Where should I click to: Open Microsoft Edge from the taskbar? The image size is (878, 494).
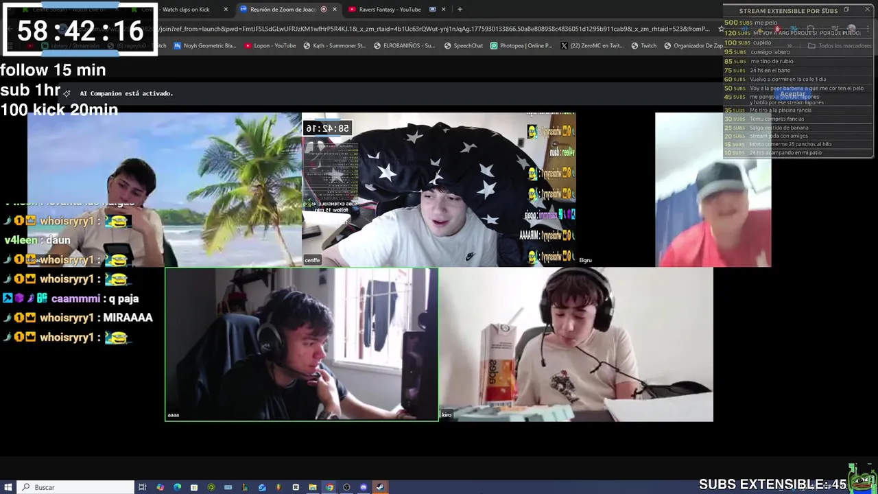coord(177,487)
